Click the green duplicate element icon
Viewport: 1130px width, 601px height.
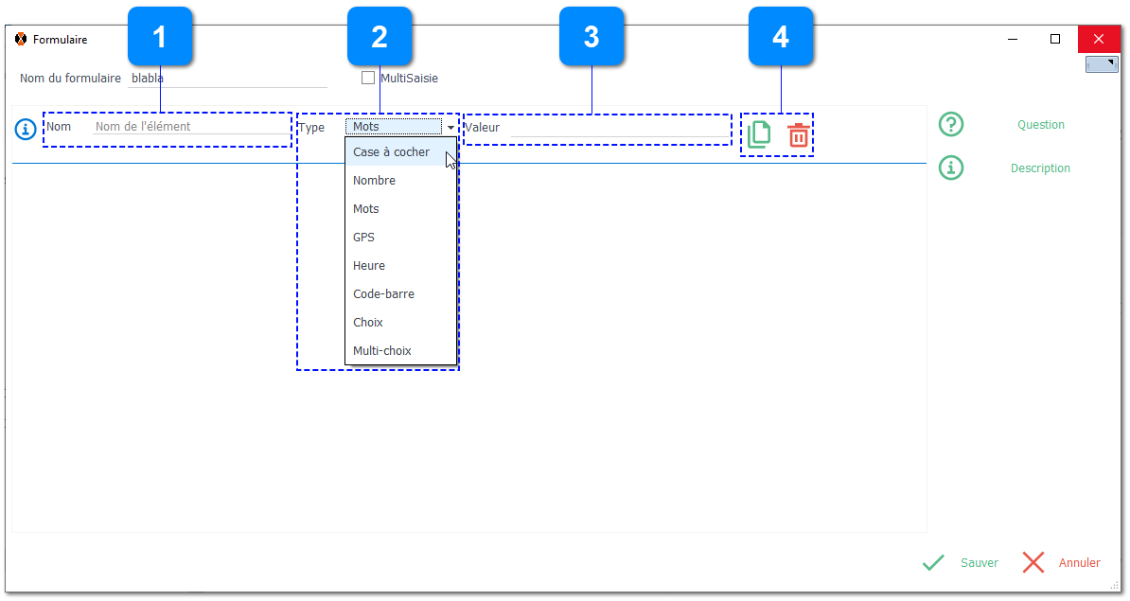759,134
